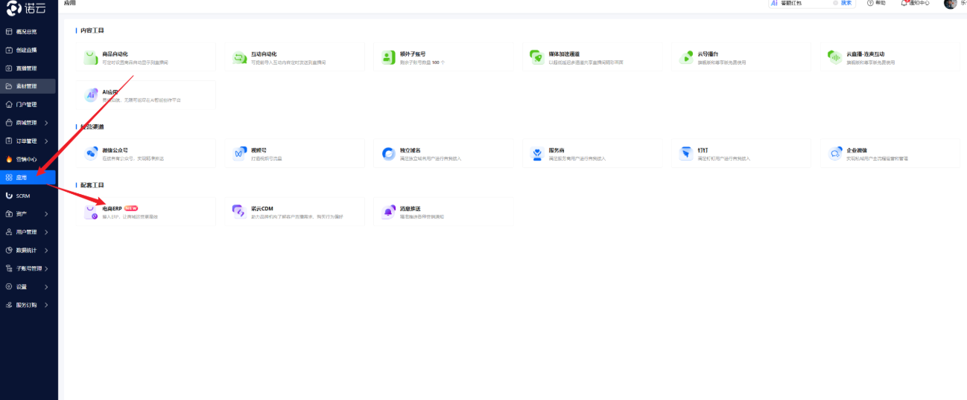Click the 企业微信 icon
967x400 pixels.
pos(835,153)
